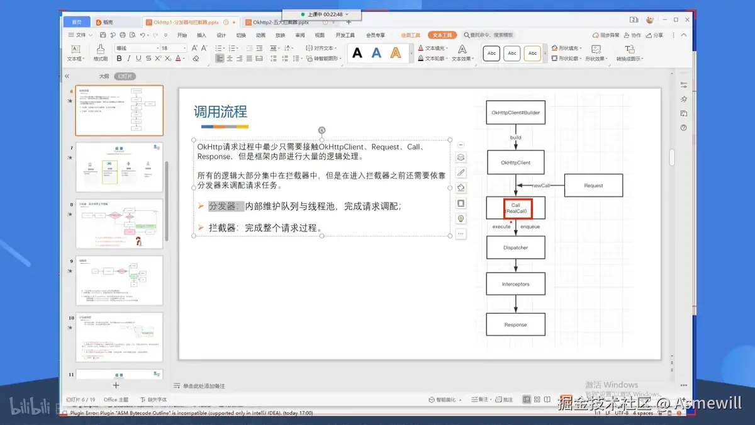Open the 文本轮廓 text outline dropdown

(x=433, y=59)
